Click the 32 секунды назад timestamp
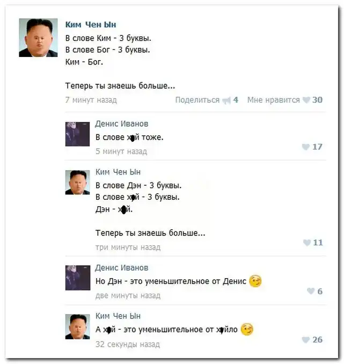 click(x=128, y=344)
